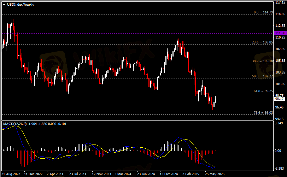Click the 117.15 price scale value
287x177 pixels.
pyautogui.click(x=280, y=2)
